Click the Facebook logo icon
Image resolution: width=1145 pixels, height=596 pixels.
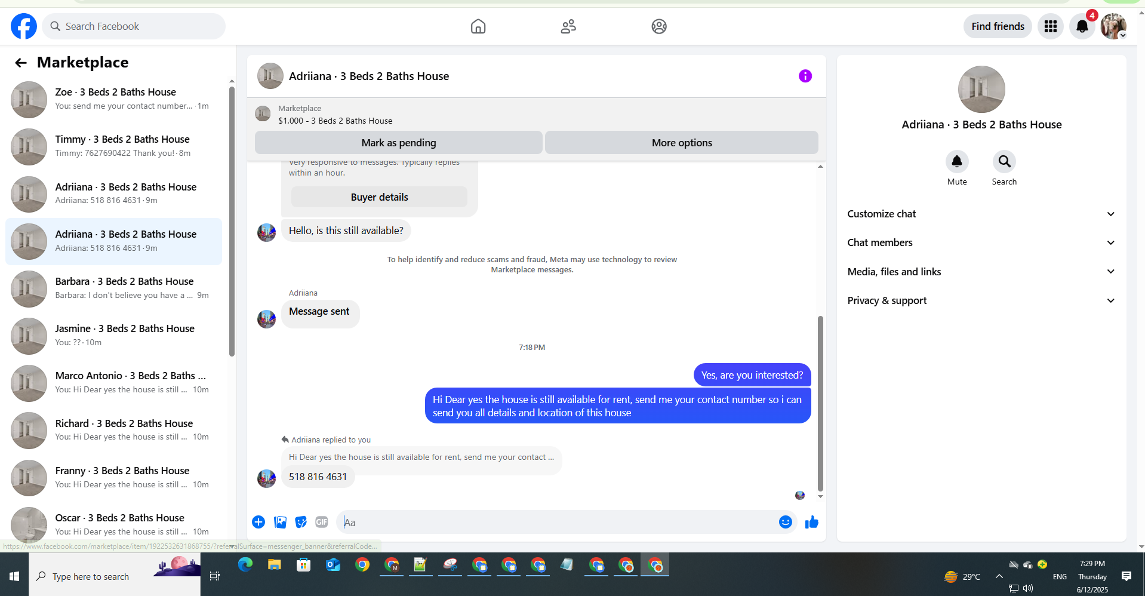[x=24, y=26]
